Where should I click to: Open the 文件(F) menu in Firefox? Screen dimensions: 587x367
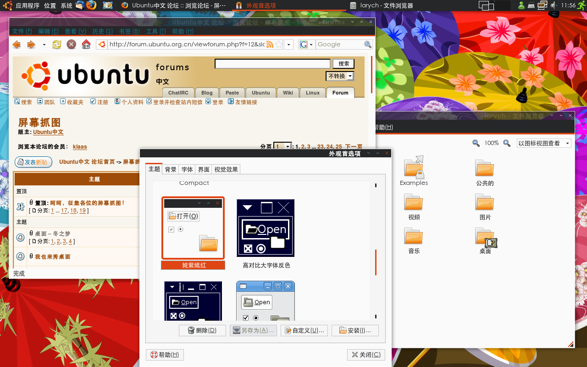(x=22, y=31)
